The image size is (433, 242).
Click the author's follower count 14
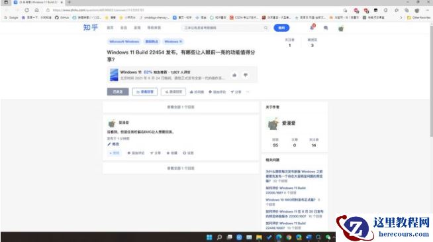click(x=314, y=145)
